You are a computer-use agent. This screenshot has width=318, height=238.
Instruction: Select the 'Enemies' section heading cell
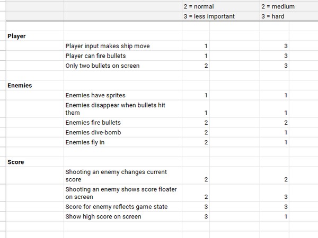(x=35, y=85)
